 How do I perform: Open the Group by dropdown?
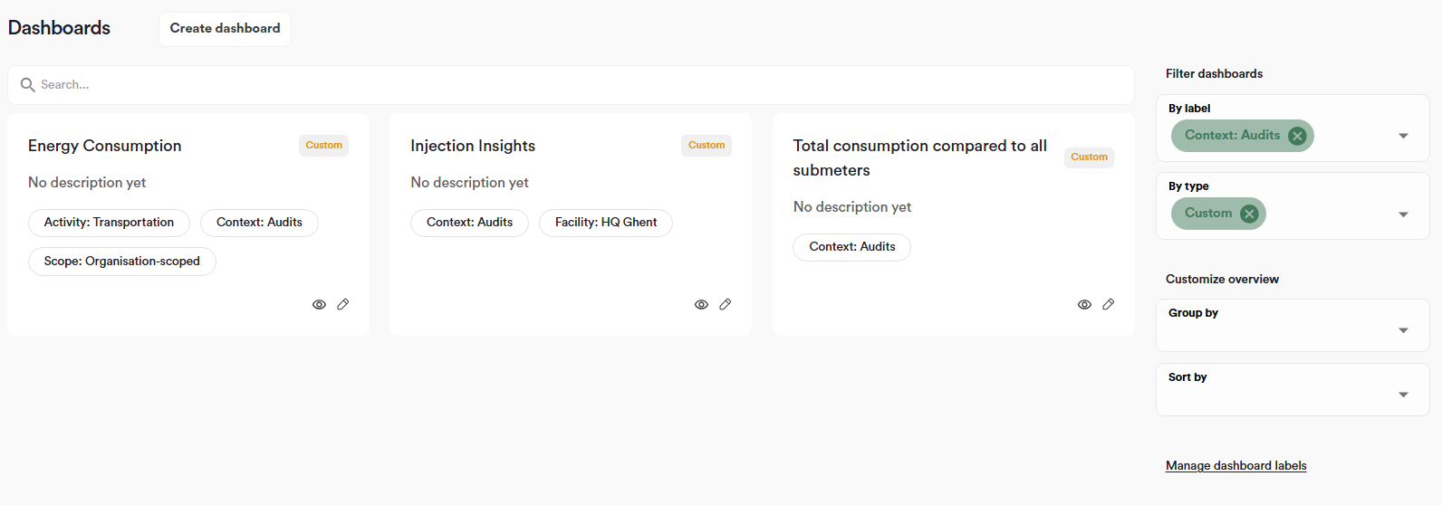click(1403, 330)
